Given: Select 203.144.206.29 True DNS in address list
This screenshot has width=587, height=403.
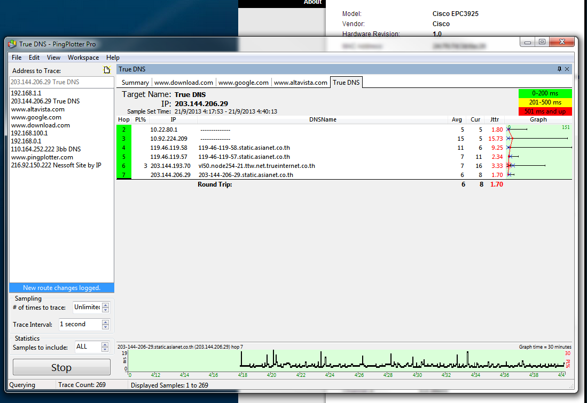Looking at the screenshot, I should [x=45, y=101].
